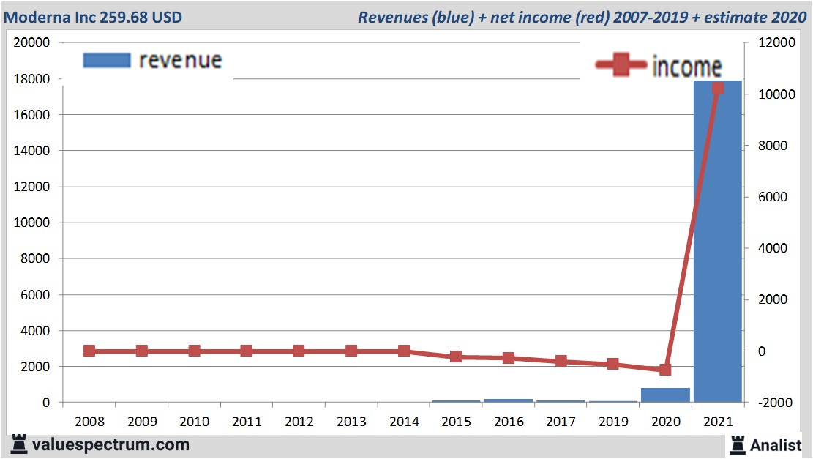Click the subtitle 'Revenues (blue) + net income (red)'
Screen dimensions: 813x459
(483, 17)
